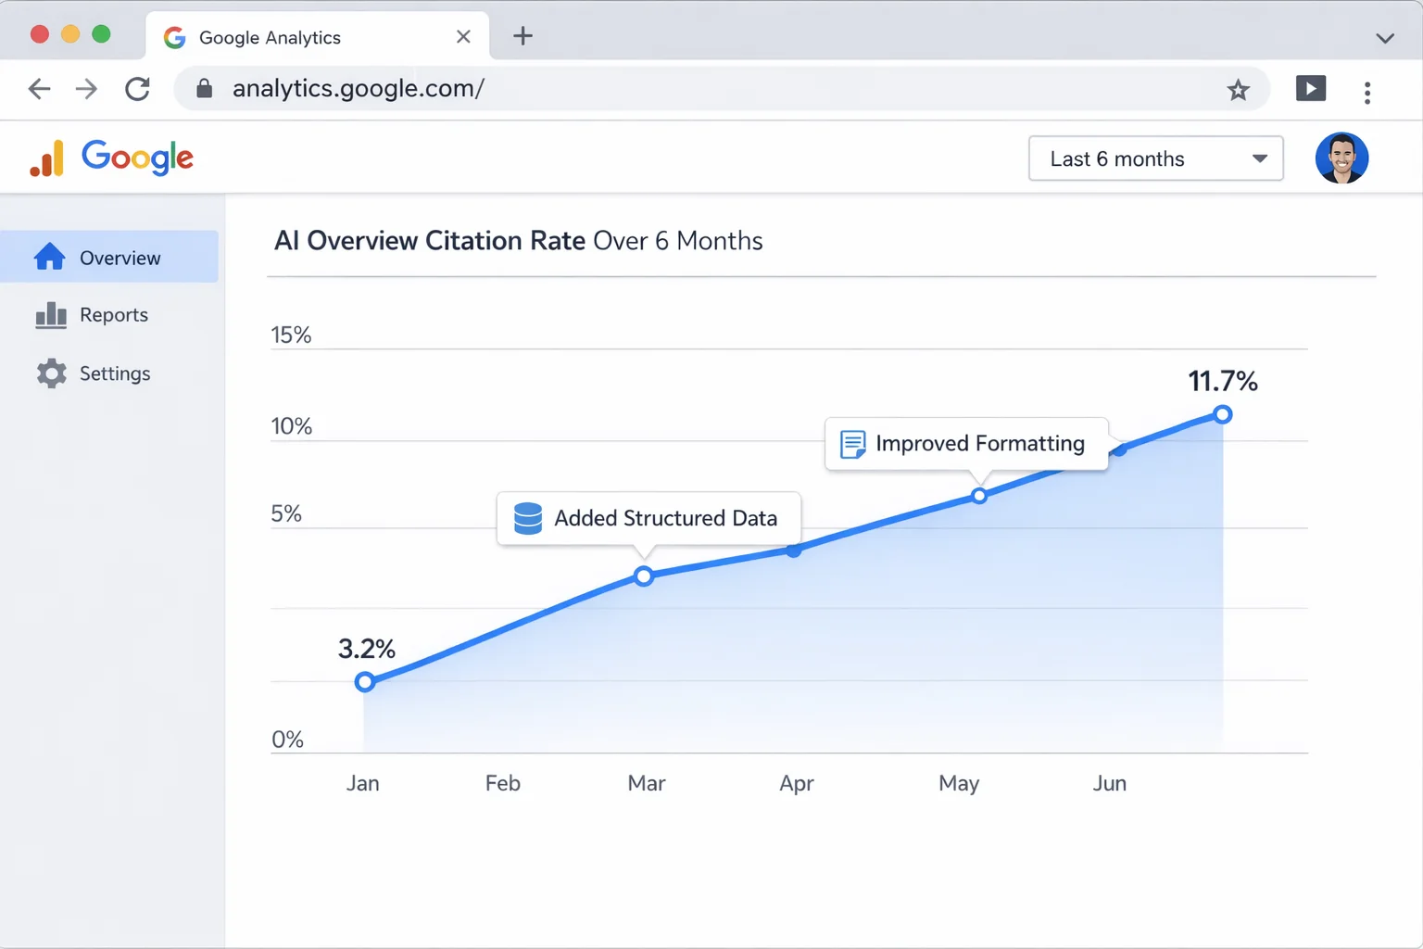Click the reload page icon
Screen dimensions: 1423x949
[137, 89]
